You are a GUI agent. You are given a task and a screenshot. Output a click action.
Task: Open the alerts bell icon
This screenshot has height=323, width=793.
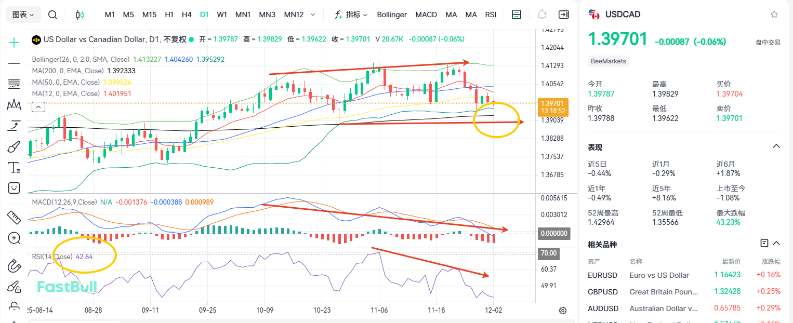coord(541,15)
